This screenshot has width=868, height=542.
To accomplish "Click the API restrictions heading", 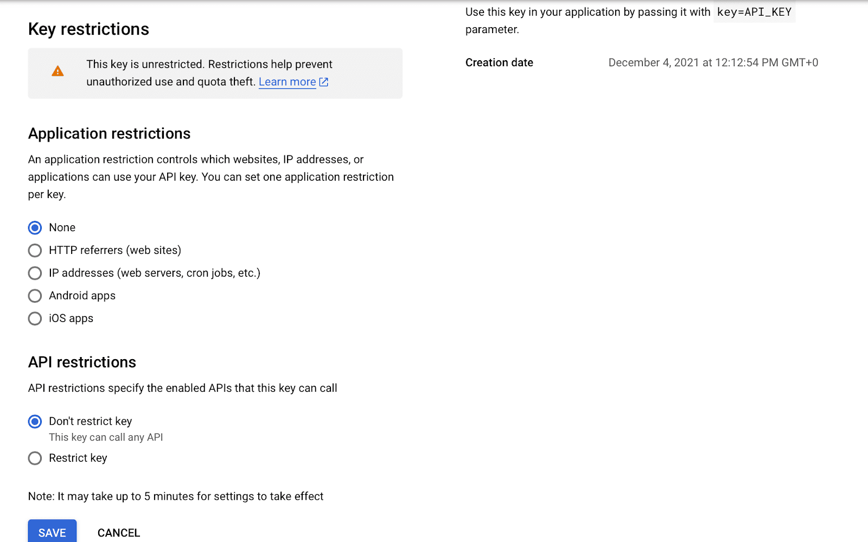I will click(82, 362).
